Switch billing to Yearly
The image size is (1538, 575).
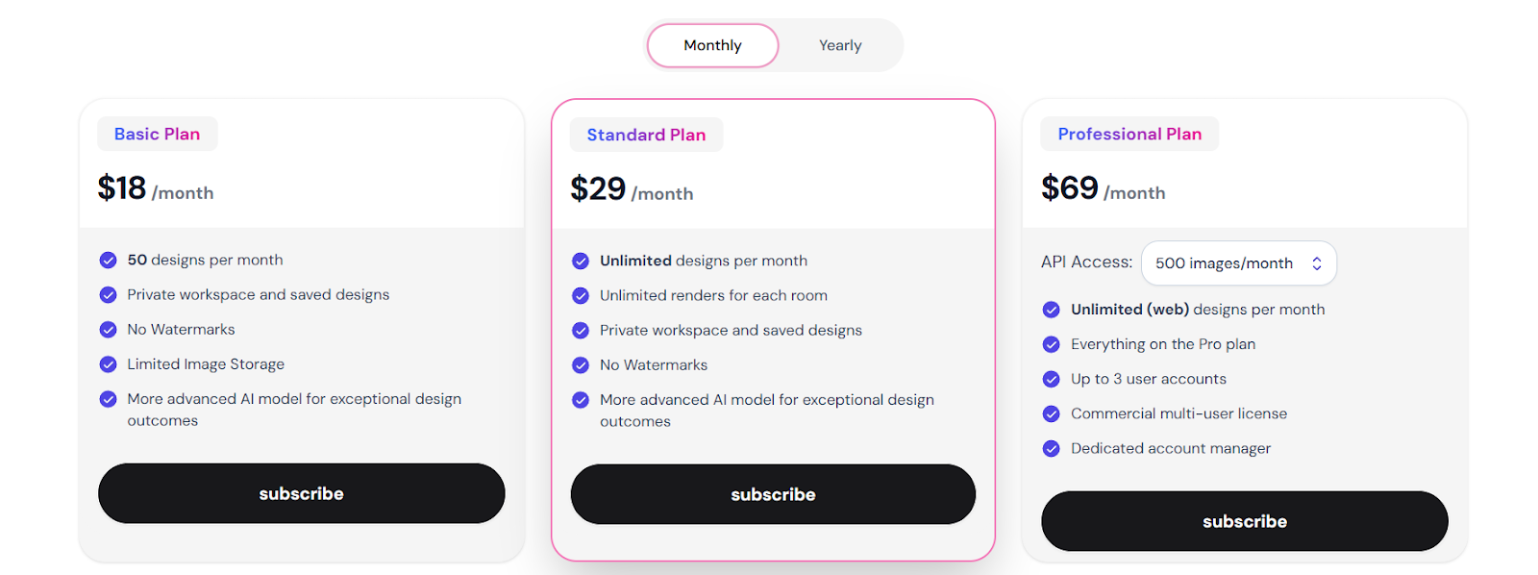pyautogui.click(x=840, y=45)
